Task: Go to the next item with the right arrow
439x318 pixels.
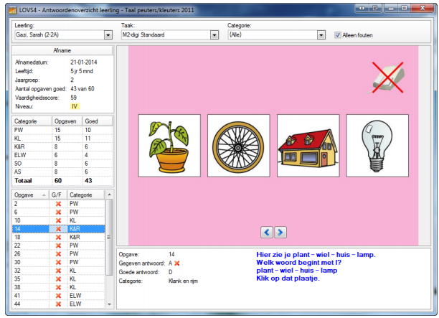Action: click(x=280, y=233)
